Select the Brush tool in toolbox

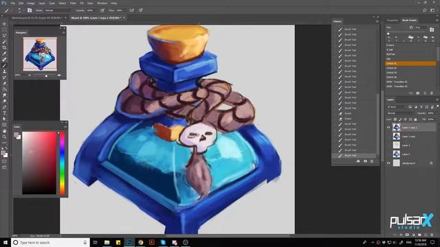(x=4, y=65)
